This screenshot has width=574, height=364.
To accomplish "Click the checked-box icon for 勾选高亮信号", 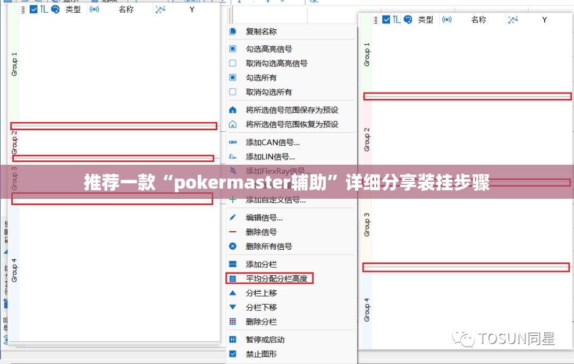I will click(x=232, y=49).
